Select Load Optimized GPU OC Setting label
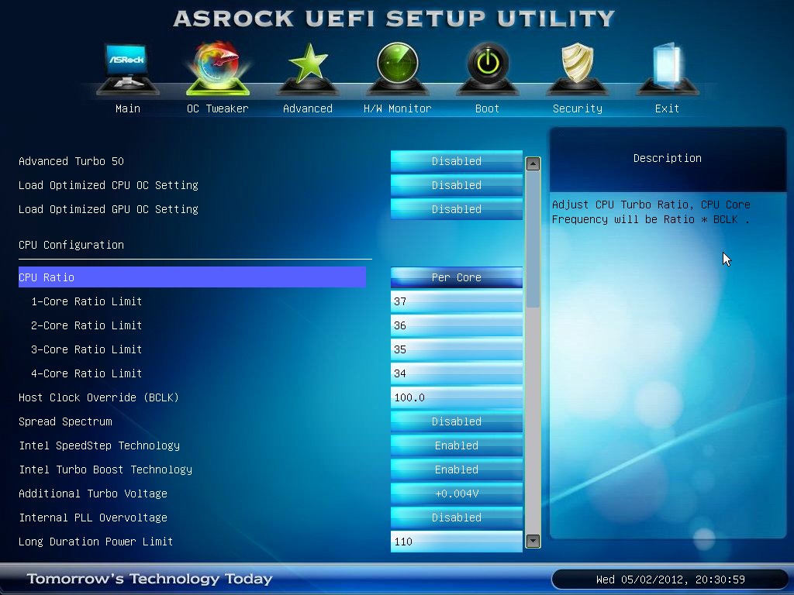The height and width of the screenshot is (595, 794). point(109,209)
